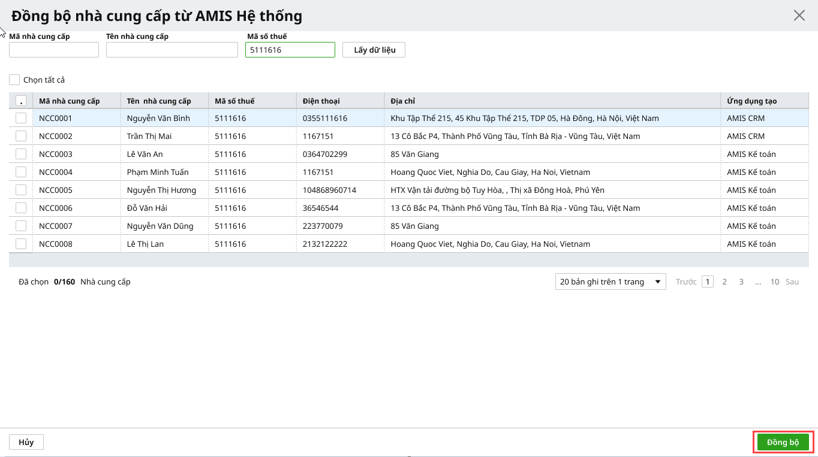This screenshot has width=818, height=457.
Task: Toggle the table header select-all checkbox
Action: coord(21,101)
